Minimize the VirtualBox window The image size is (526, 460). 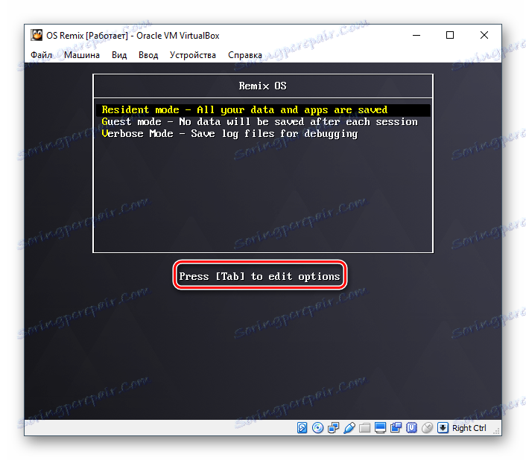(416, 35)
